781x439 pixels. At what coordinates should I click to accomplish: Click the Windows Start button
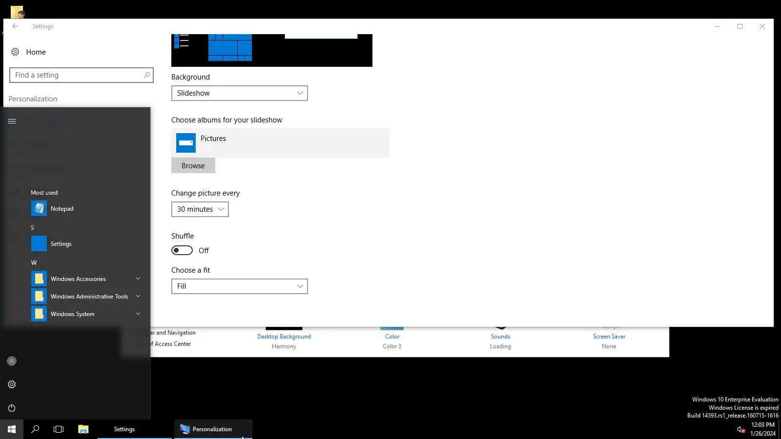(x=12, y=429)
